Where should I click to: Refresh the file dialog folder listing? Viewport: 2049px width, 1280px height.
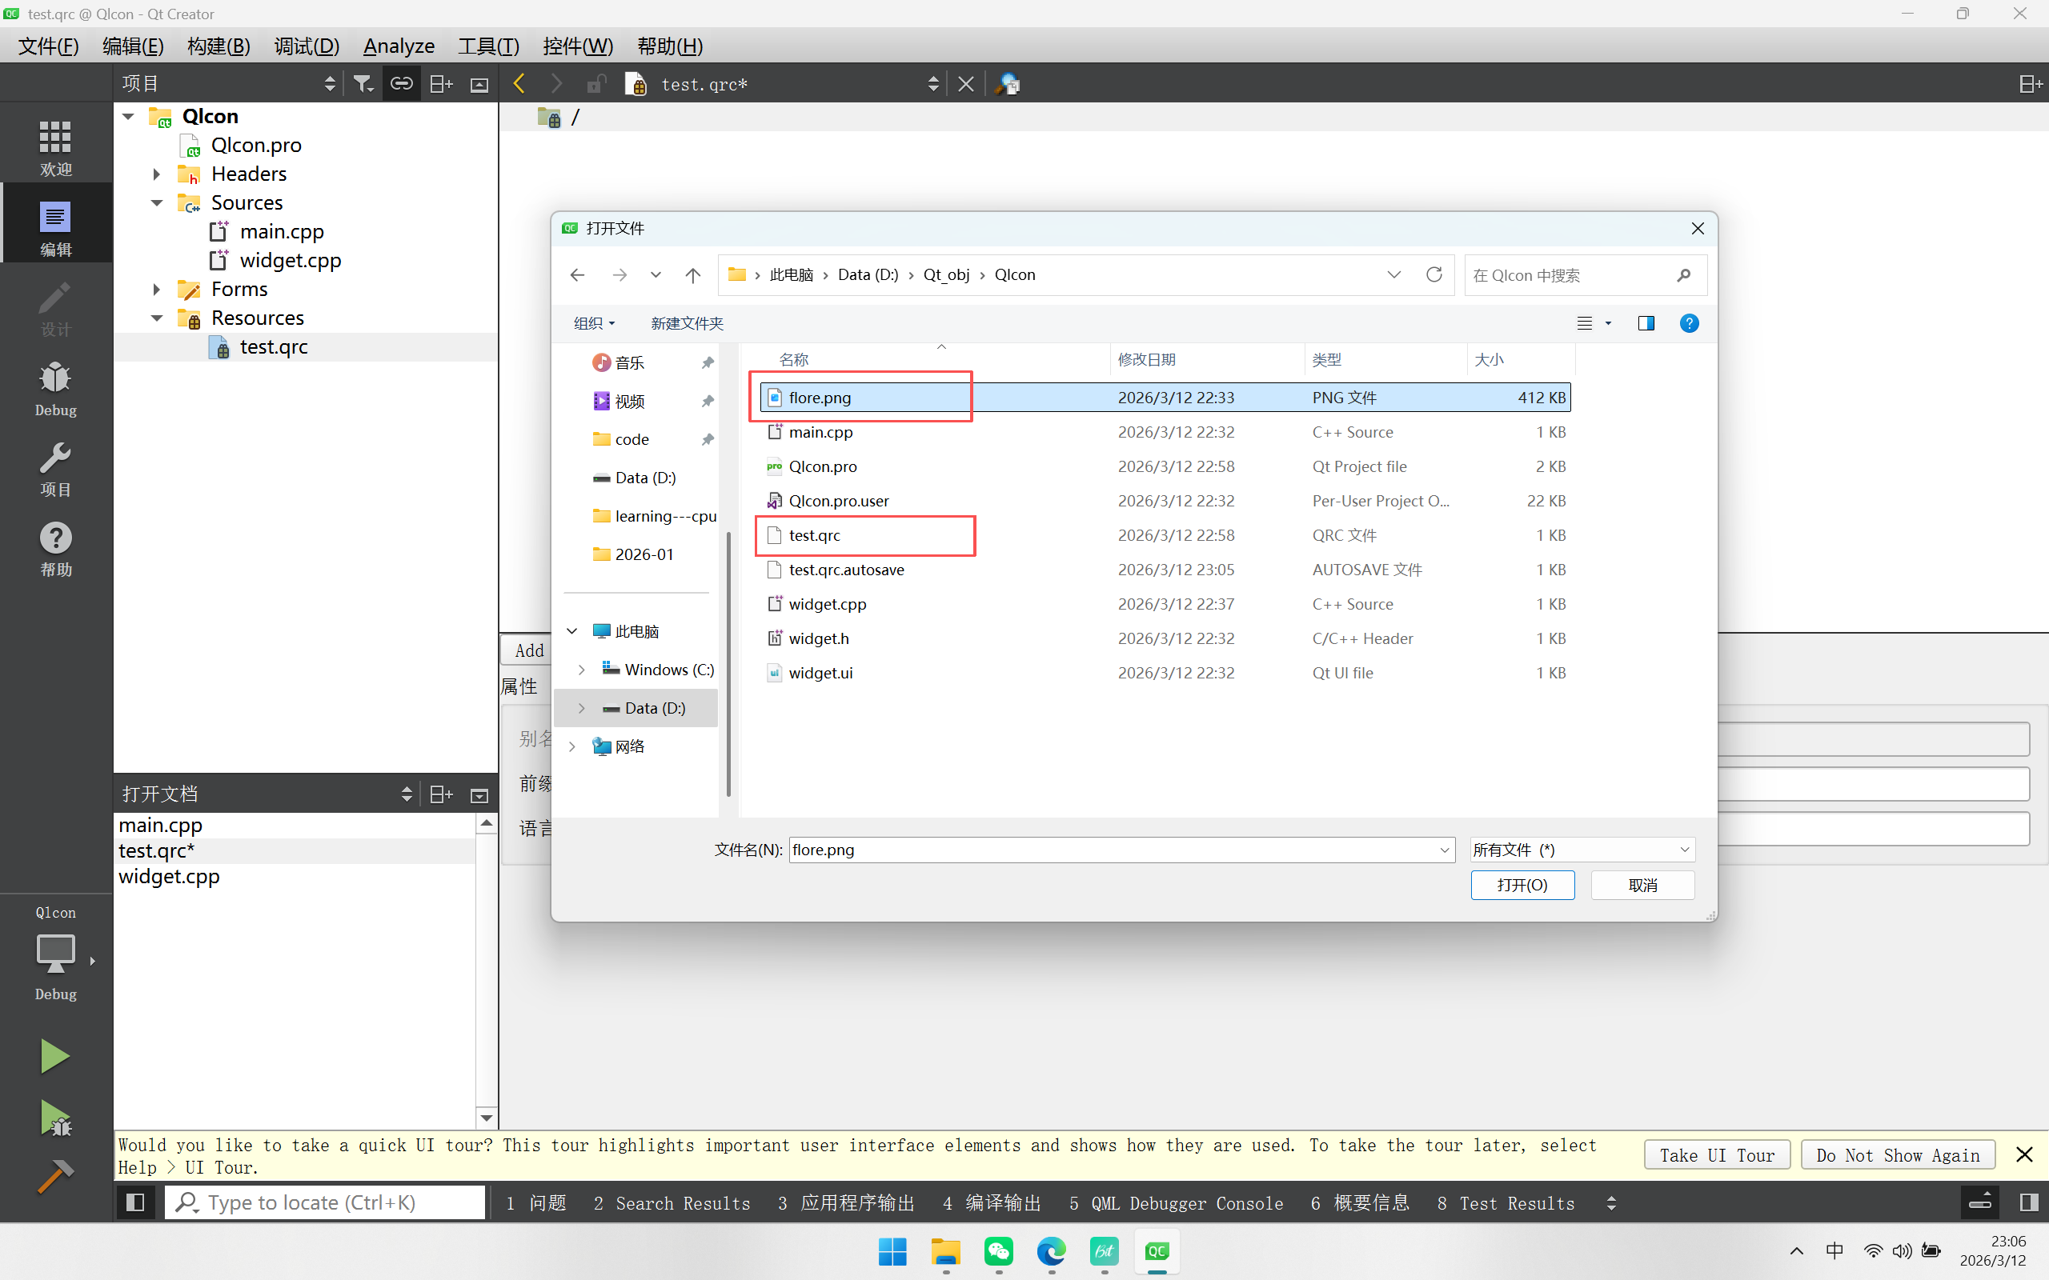click(x=1433, y=274)
